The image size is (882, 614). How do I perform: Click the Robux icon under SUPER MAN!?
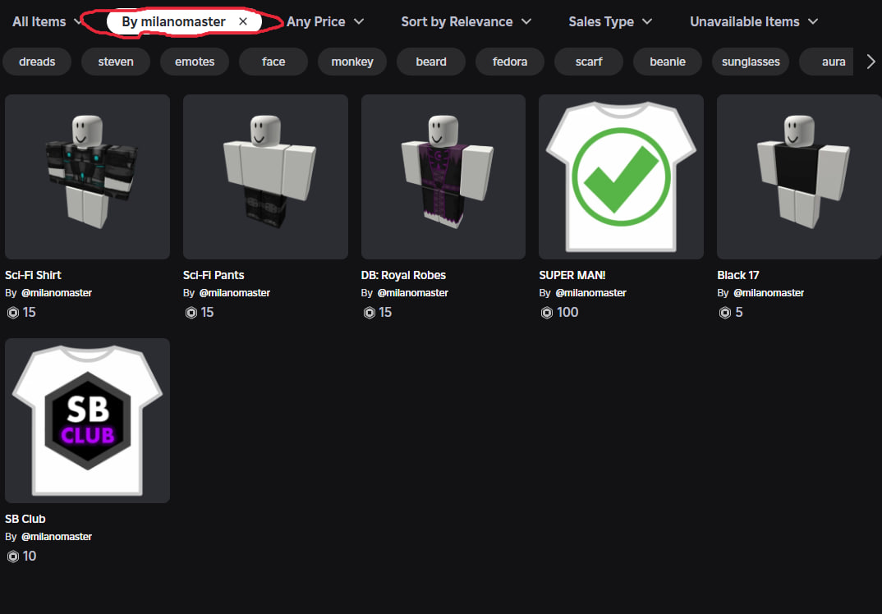tap(546, 313)
